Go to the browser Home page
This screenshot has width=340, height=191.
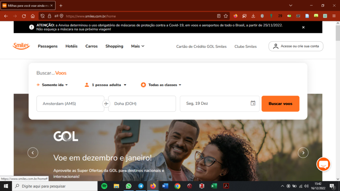pos(33,16)
